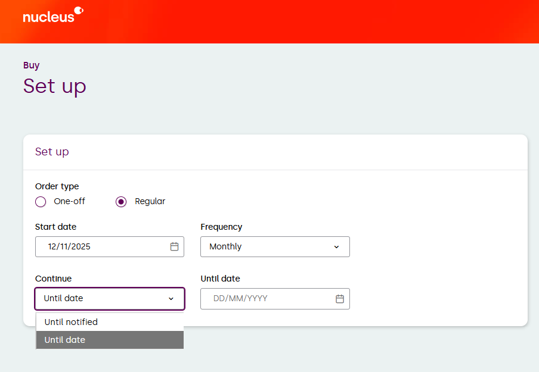Click the Until date DD/MM/YYYY input field
This screenshot has height=372, width=539.
(265, 298)
